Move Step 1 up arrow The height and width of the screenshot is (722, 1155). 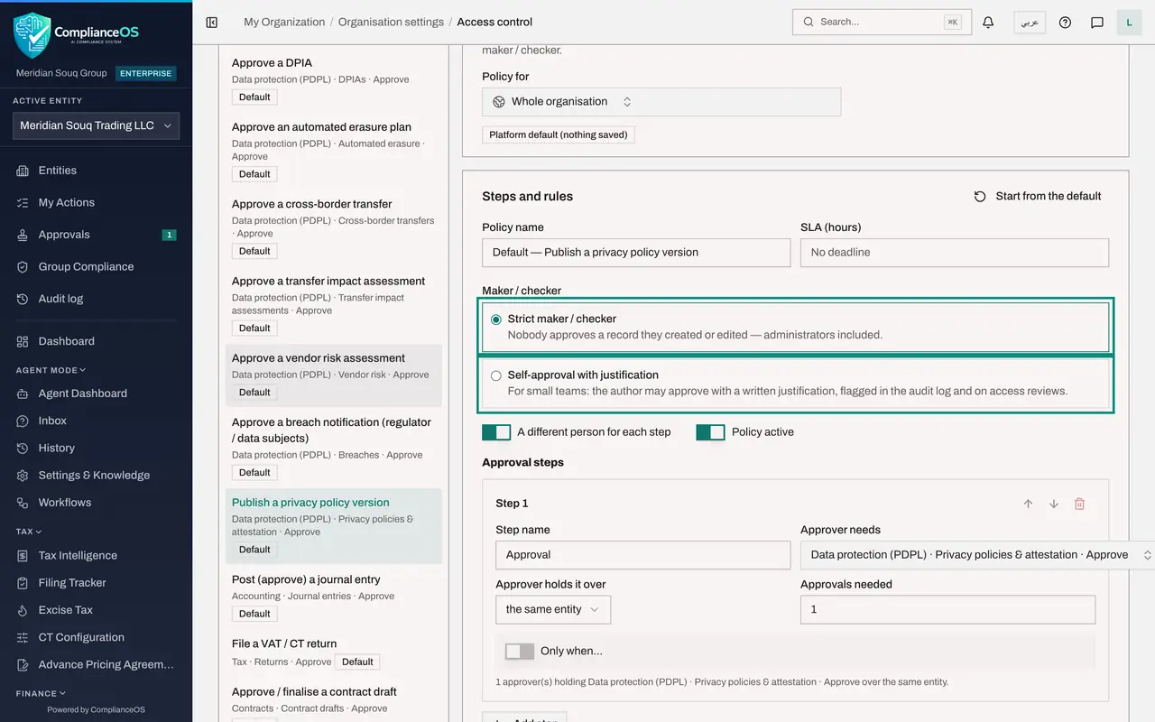(1028, 504)
